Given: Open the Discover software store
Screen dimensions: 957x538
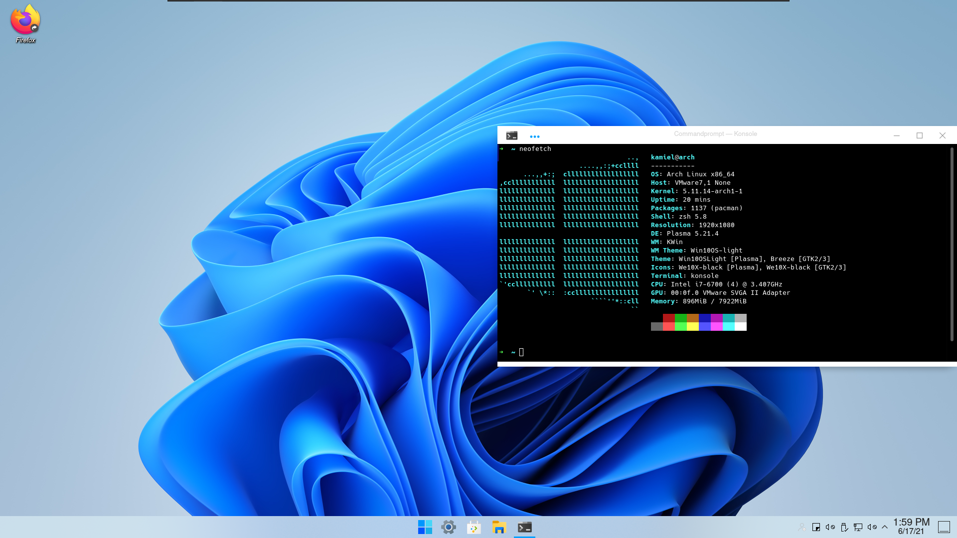Looking at the screenshot, I should pos(473,527).
